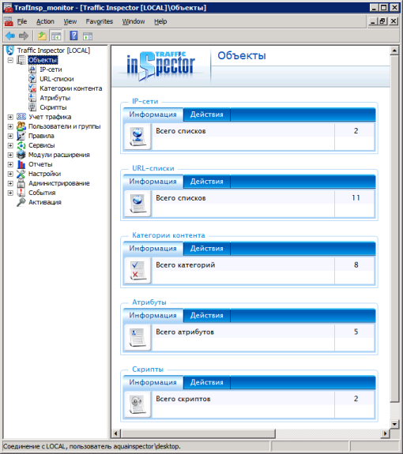Open the Window menu
This screenshot has width=403, height=454.
(134, 21)
